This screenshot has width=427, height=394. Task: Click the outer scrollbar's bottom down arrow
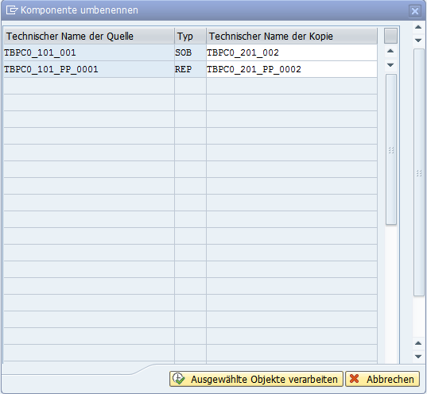[x=418, y=357]
